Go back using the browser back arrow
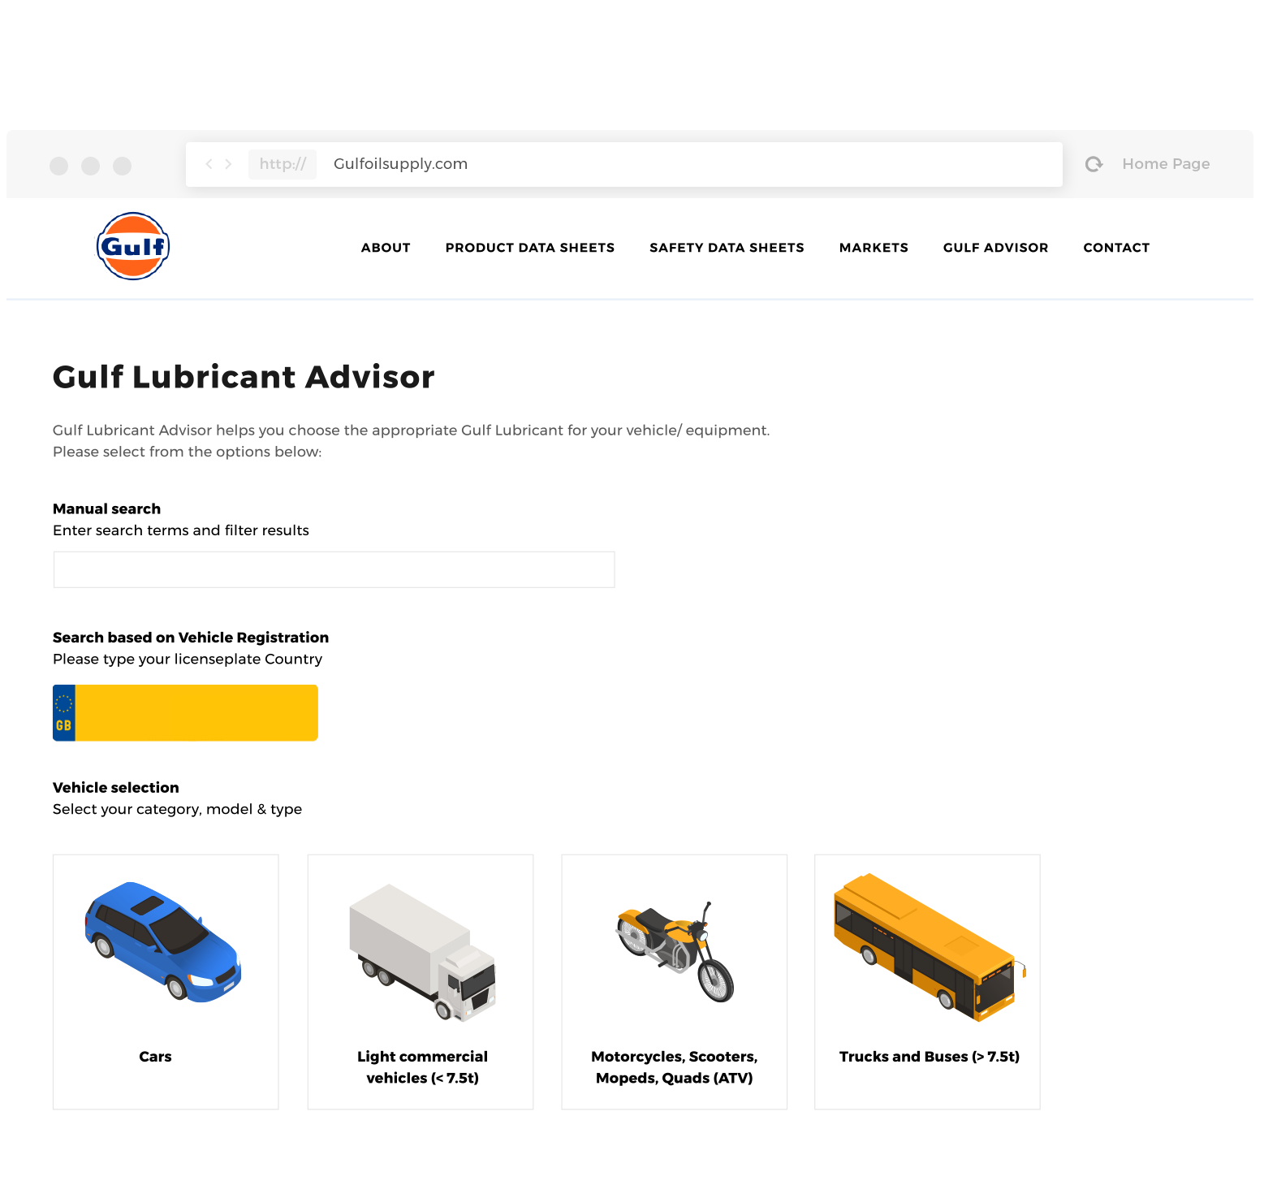1264x1181 pixels. (x=209, y=164)
